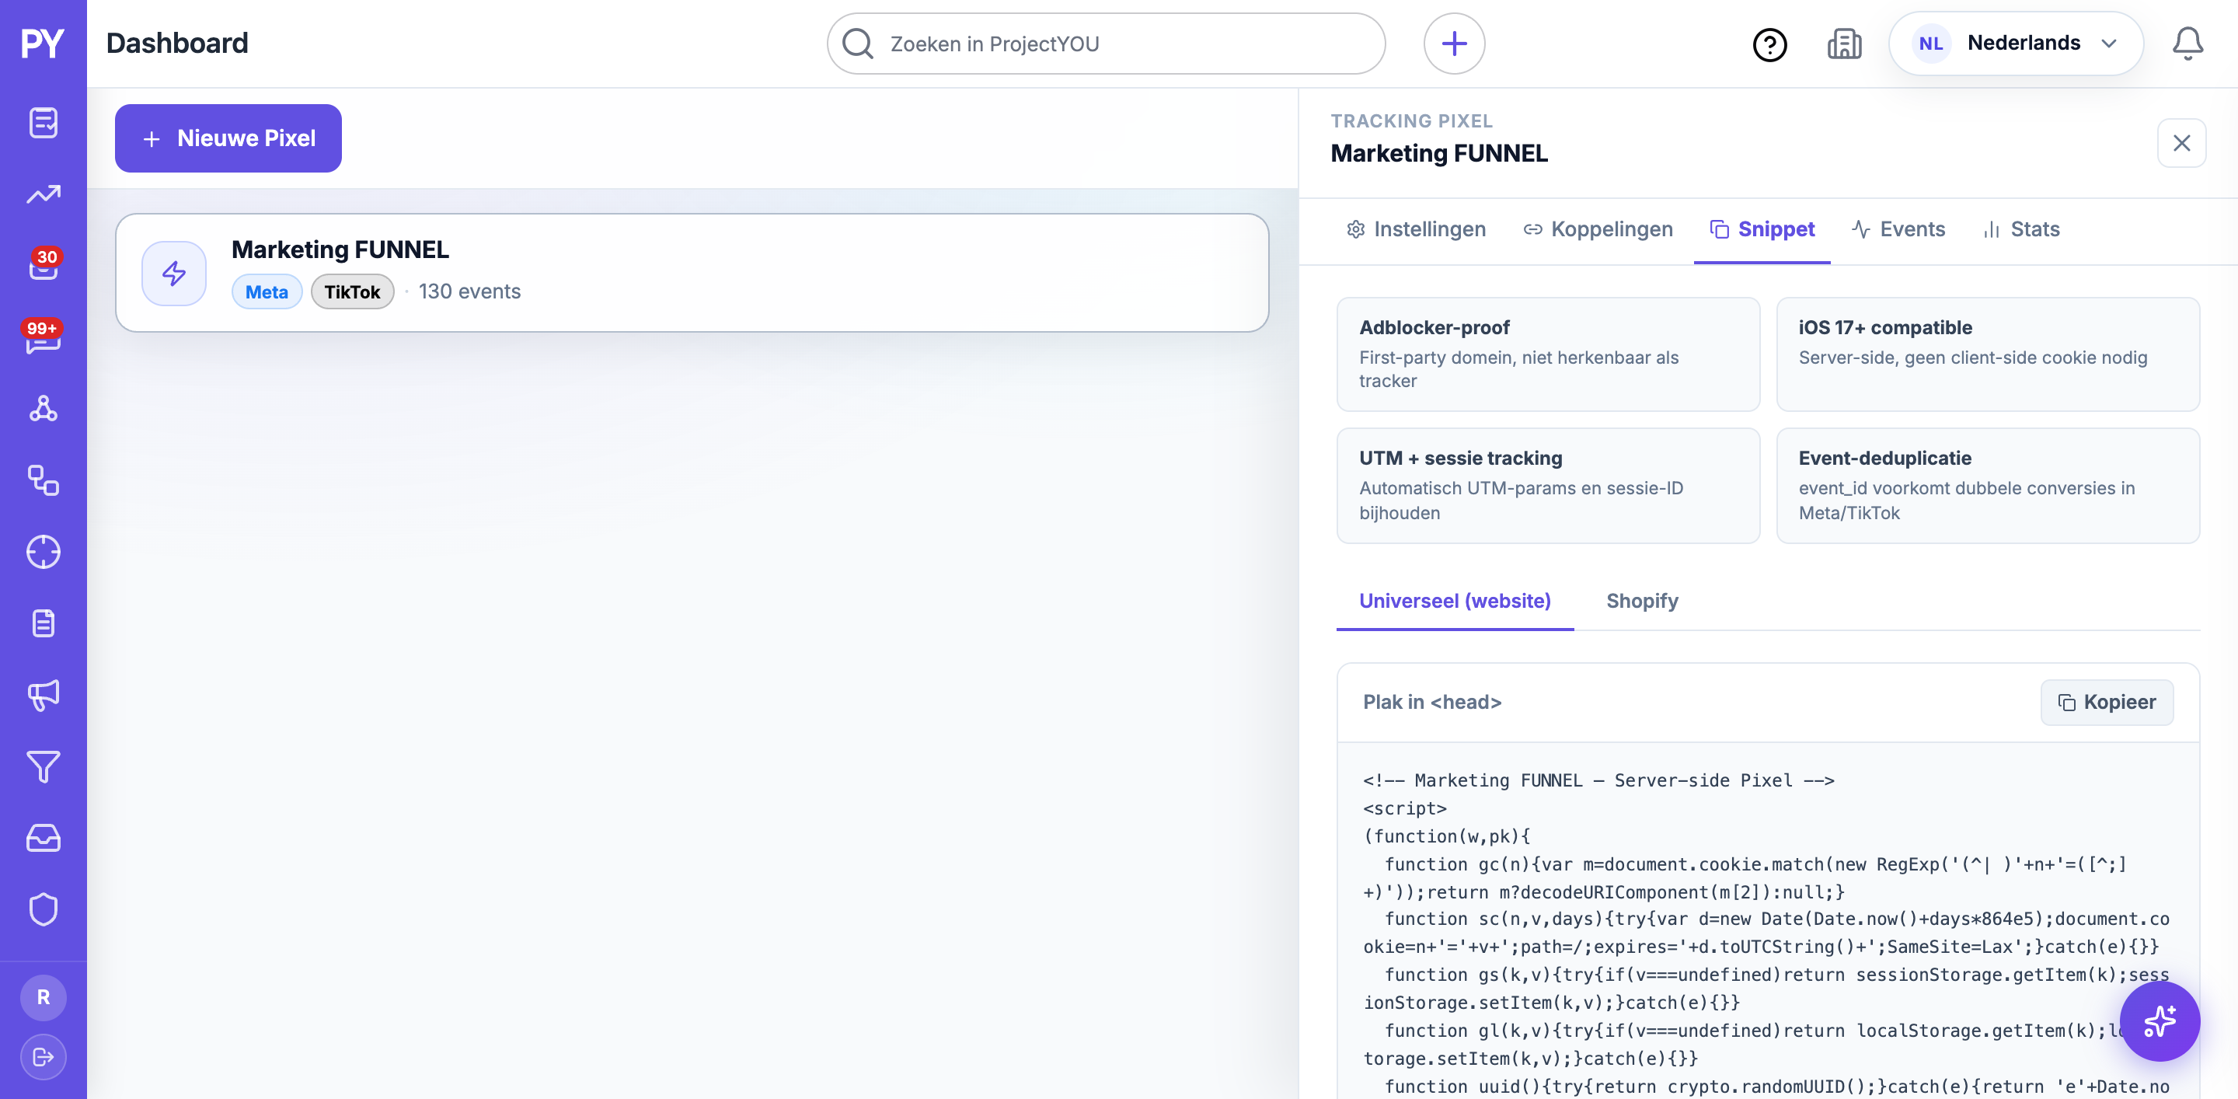The height and width of the screenshot is (1099, 2238).
Task: Open the chat icon with 99+ badge
Action: 44,337
